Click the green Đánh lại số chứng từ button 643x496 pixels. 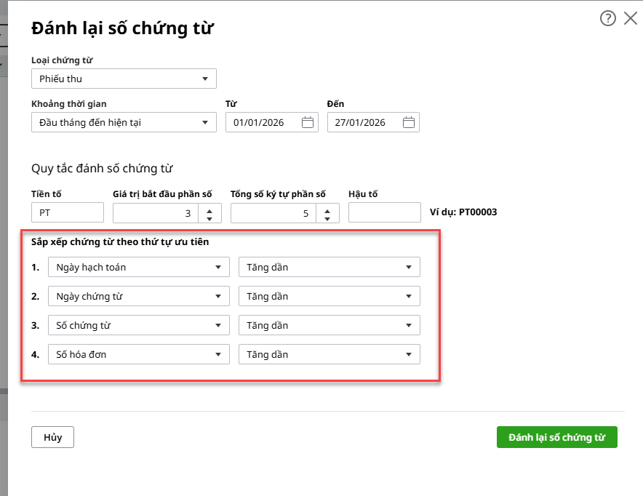[556, 437]
